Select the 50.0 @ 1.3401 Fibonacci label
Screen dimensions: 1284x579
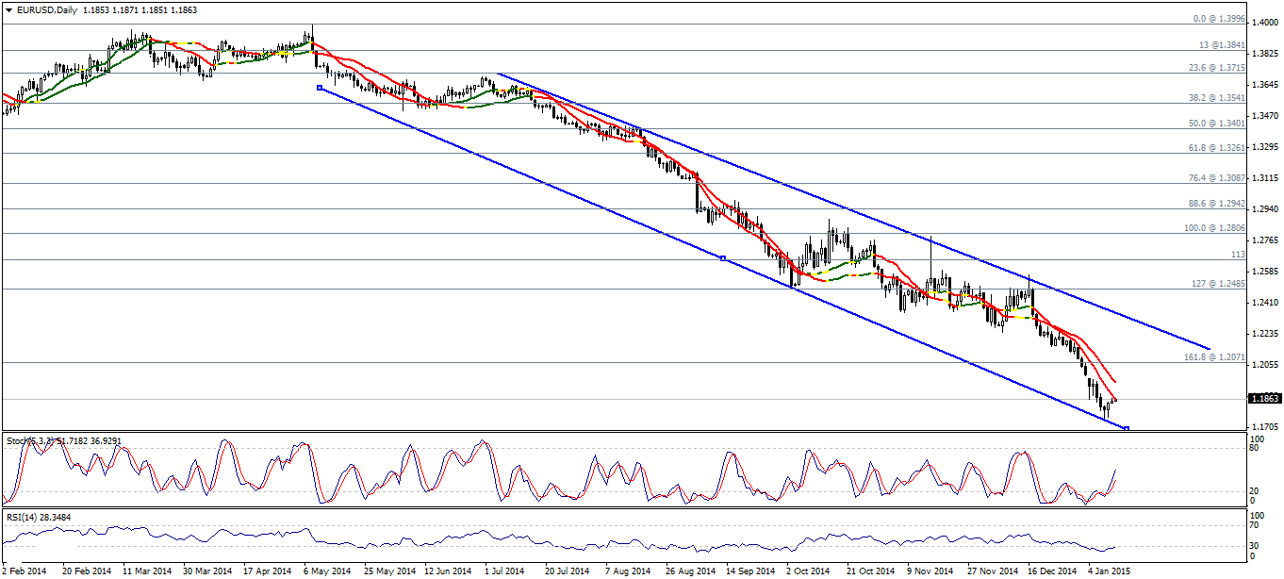(x=1216, y=123)
